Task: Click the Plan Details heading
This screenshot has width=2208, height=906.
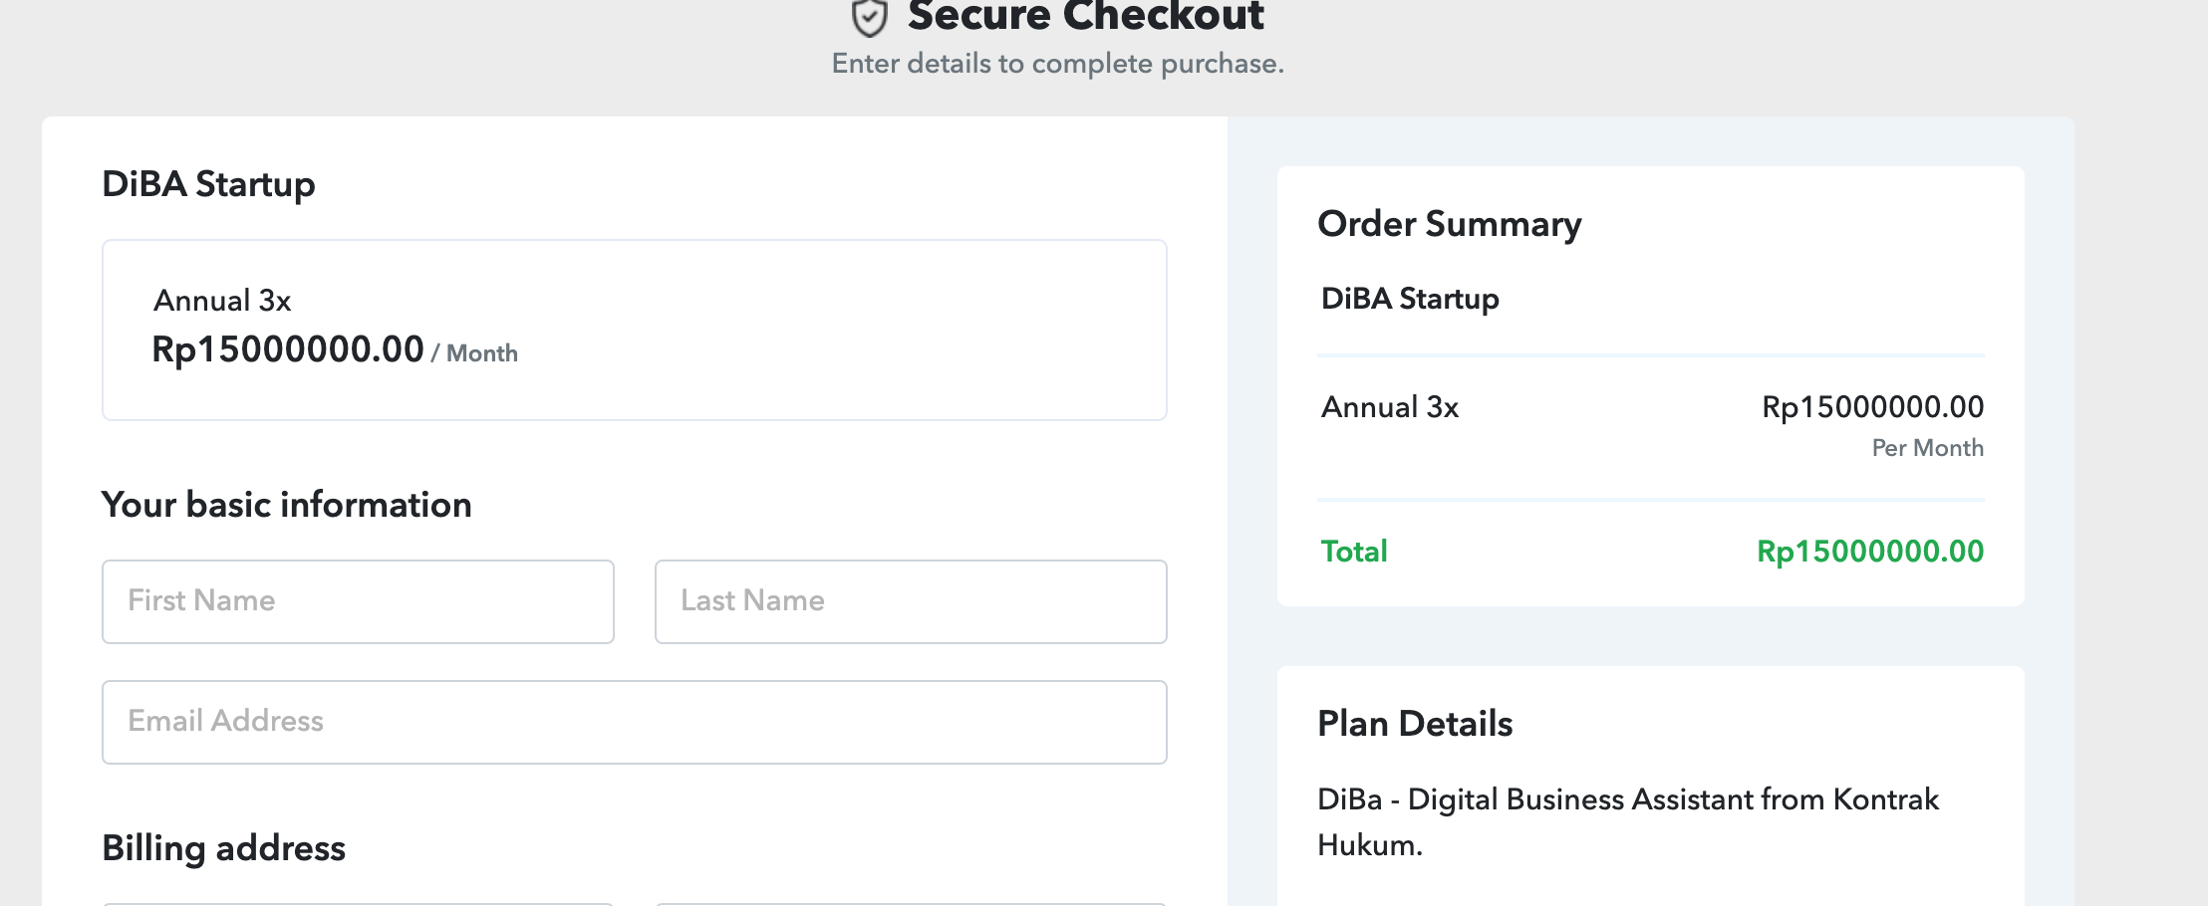Action: point(1415,724)
